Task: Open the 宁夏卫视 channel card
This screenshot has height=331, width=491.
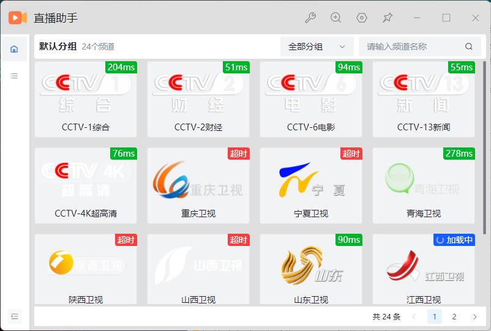Action: click(x=311, y=185)
